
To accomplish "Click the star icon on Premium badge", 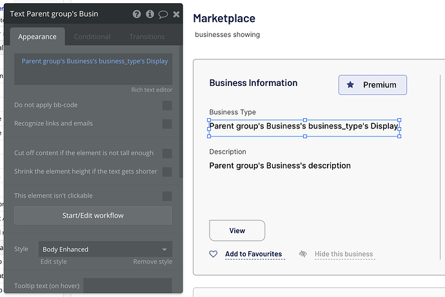I will point(350,85).
